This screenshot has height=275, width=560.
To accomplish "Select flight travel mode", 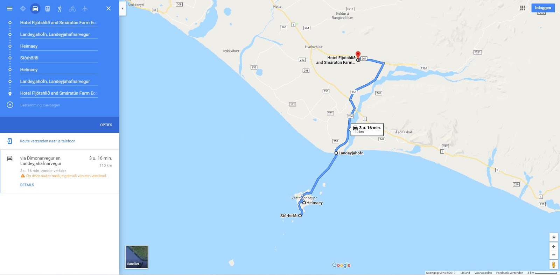I will (x=85, y=8).
